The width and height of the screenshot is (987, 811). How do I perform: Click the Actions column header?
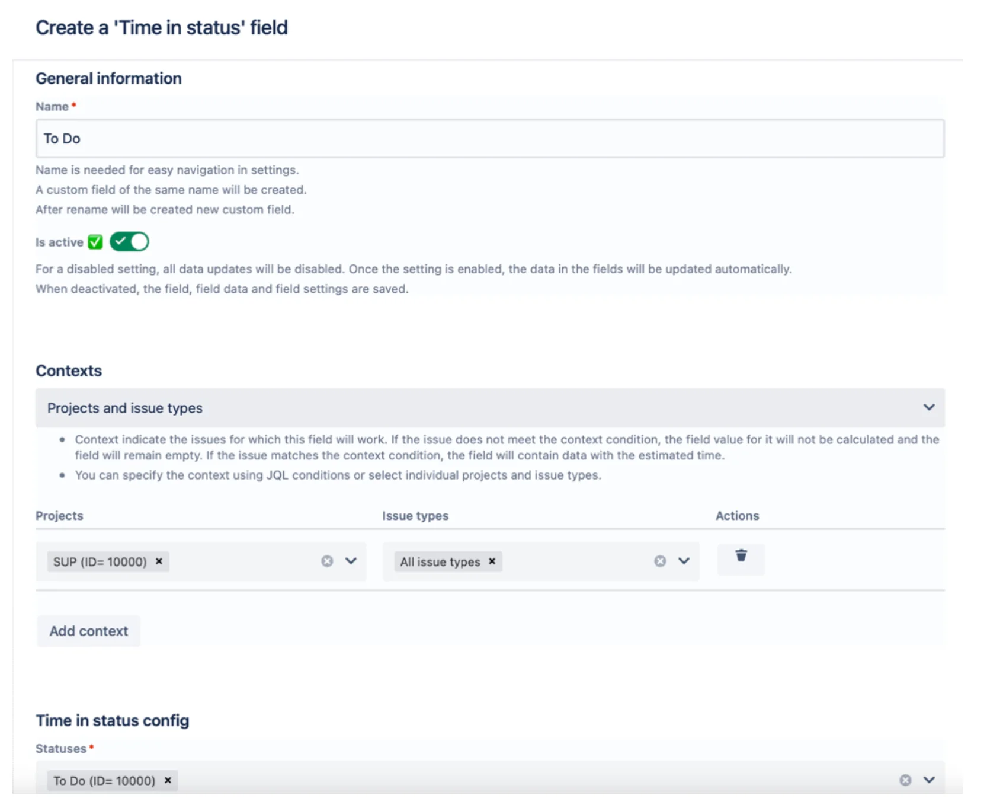(x=737, y=516)
